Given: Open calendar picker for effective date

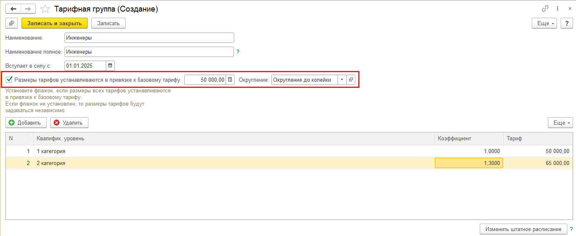Looking at the screenshot, I should [x=110, y=66].
